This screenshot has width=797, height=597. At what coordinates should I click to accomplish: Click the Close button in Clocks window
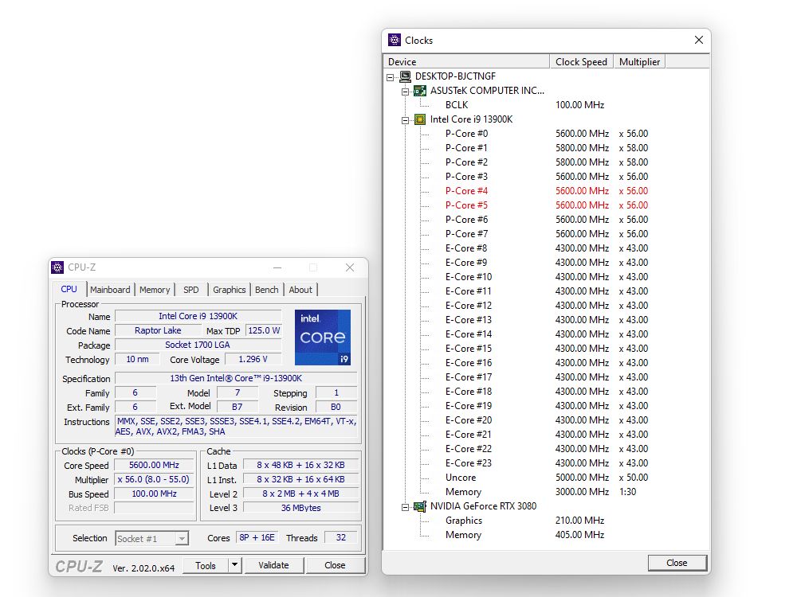[677, 563]
